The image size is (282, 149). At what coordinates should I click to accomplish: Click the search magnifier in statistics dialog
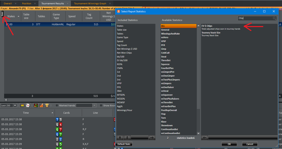click(x=274, y=18)
